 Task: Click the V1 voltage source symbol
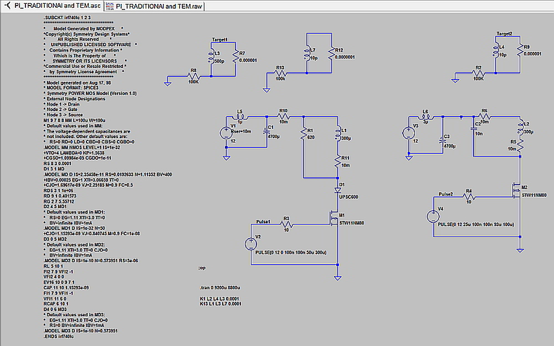[x=226, y=133]
